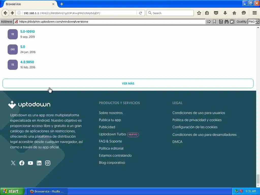
Task: Open Uptodown's YouTube icon
Action: pos(30,163)
